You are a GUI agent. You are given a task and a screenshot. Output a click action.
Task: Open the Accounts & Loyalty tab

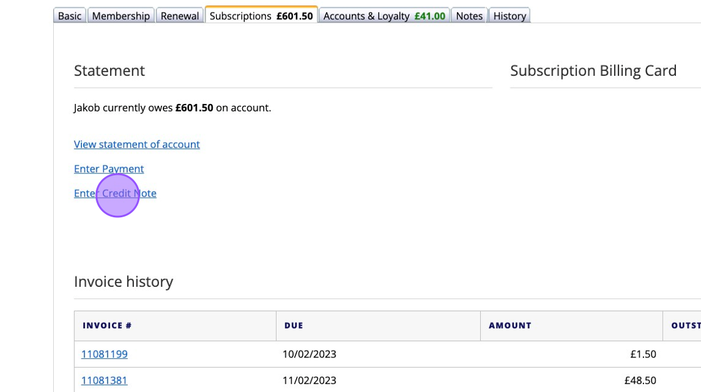(384, 16)
